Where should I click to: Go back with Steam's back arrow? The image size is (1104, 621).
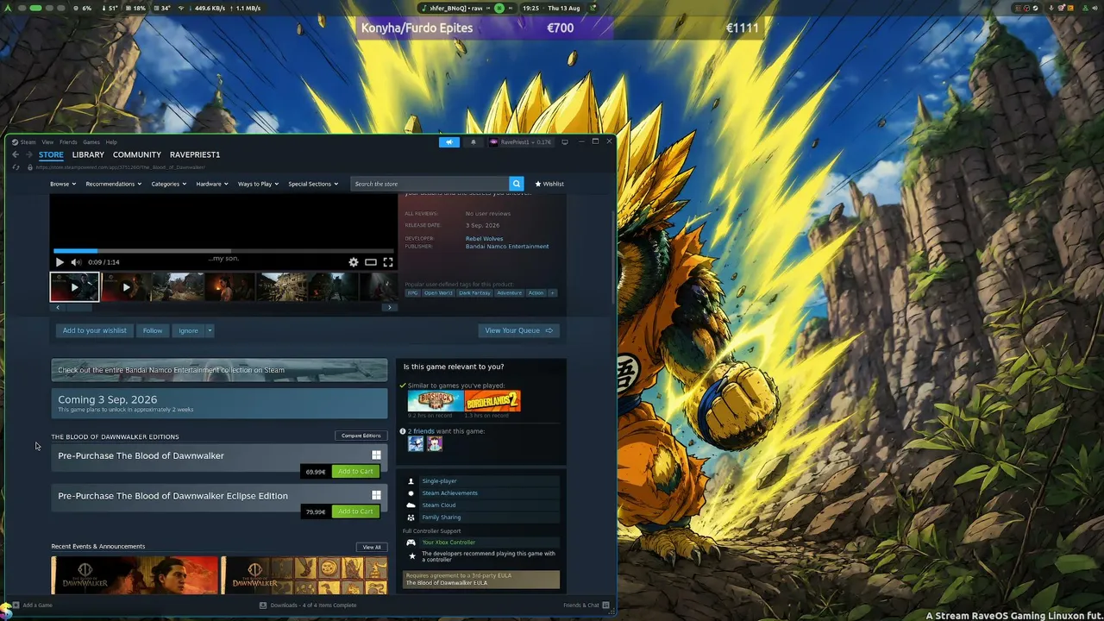[16, 154]
